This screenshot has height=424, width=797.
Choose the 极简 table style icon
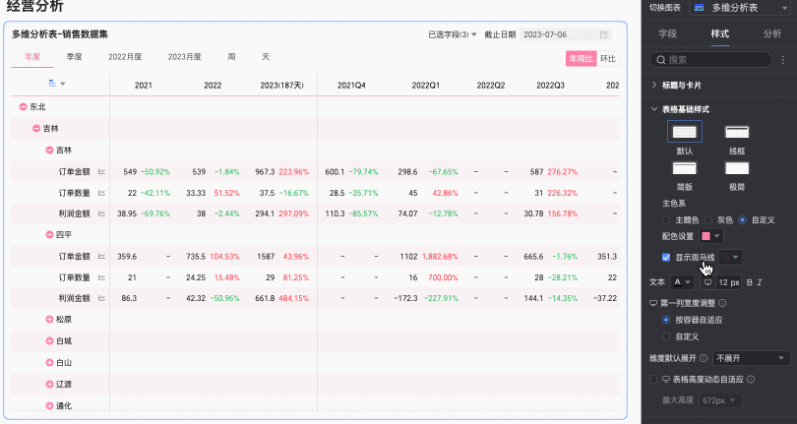[737, 170]
